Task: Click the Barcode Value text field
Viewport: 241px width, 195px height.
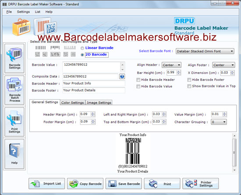Action: (92, 67)
